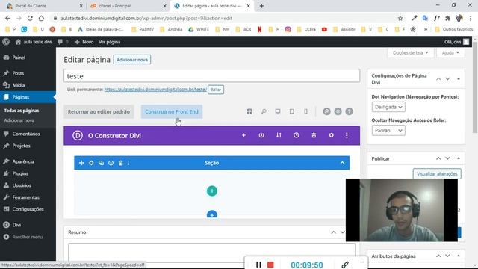Click Resumo text area

[211, 252]
